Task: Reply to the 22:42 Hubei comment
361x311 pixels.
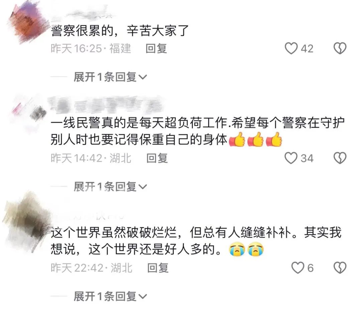Action: click(158, 268)
